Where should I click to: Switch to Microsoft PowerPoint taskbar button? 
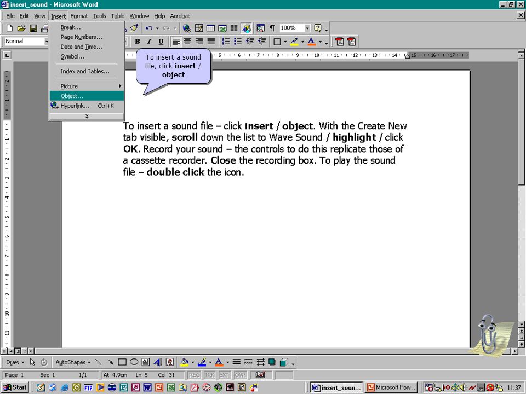pyautogui.click(x=391, y=387)
